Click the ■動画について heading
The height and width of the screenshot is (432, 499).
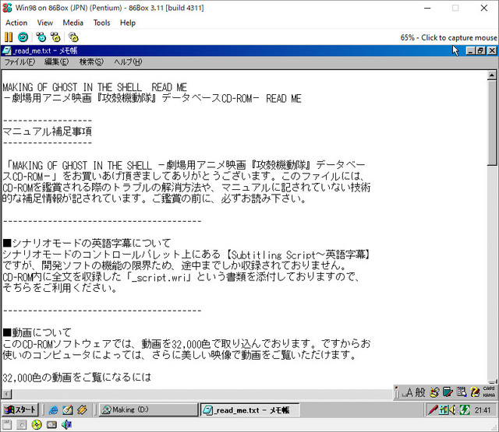[37, 332]
